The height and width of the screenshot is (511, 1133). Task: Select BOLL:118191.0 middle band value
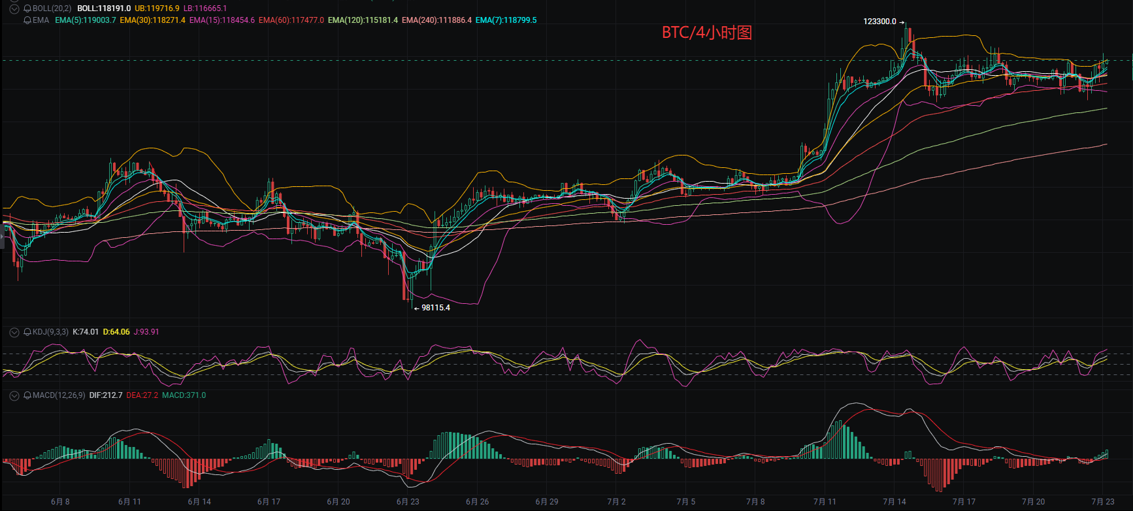(104, 8)
